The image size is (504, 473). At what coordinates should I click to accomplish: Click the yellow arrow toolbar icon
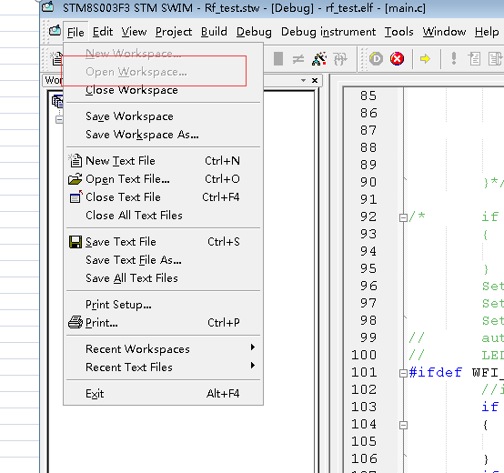click(x=425, y=59)
